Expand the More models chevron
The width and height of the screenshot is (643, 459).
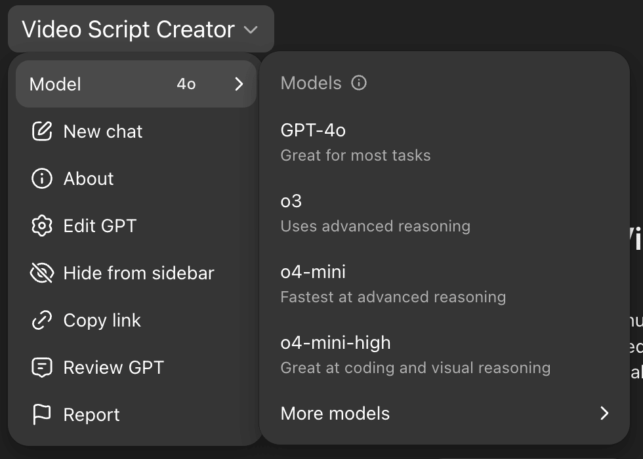point(604,413)
